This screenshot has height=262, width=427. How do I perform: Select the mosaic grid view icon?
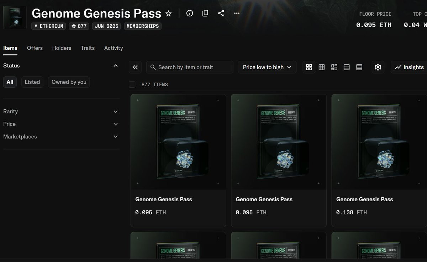tap(334, 67)
